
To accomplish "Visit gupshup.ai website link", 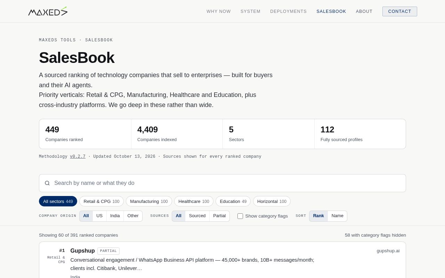I will pos(388,251).
